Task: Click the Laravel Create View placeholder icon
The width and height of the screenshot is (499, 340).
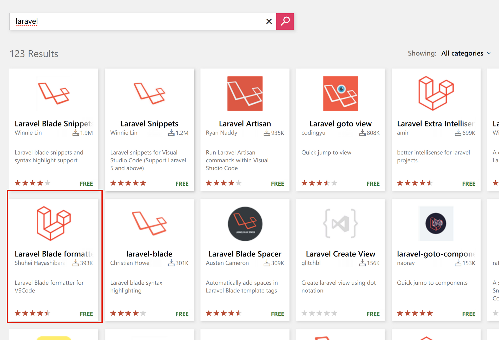Action: click(x=340, y=223)
